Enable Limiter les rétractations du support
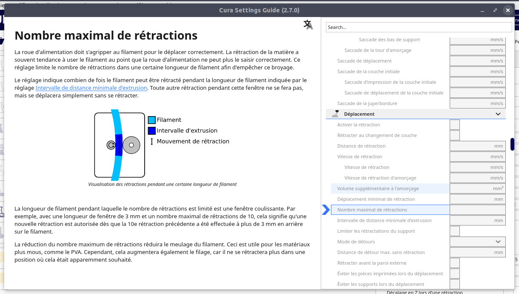Screen dimensions: 519x294 point(455,231)
